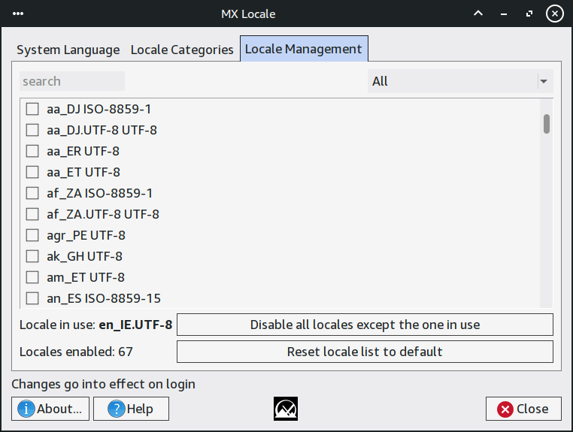The image size is (573, 432).
Task: Select the Locale Management tab
Action: [x=304, y=50]
